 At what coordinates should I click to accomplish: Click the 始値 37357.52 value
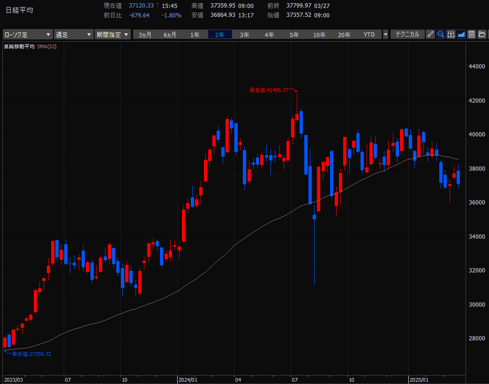299,15
